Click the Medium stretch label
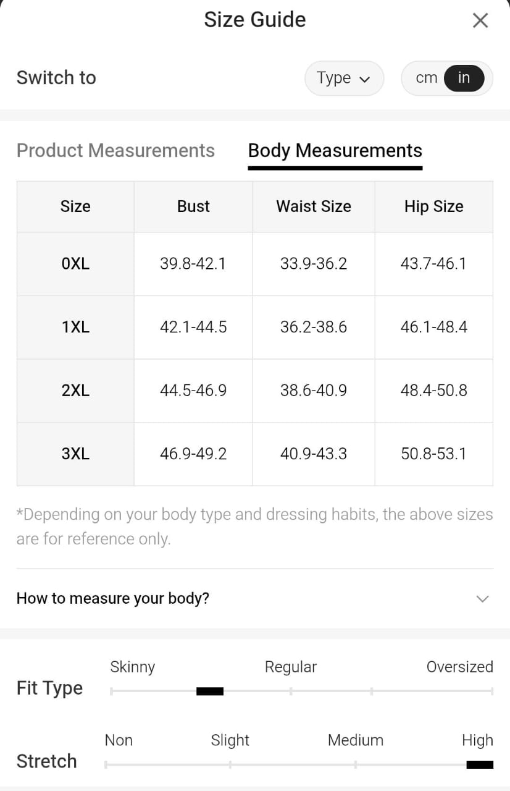This screenshot has height=791, width=510. [x=355, y=740]
